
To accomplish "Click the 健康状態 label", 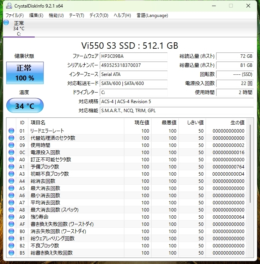I will click(24, 56).
